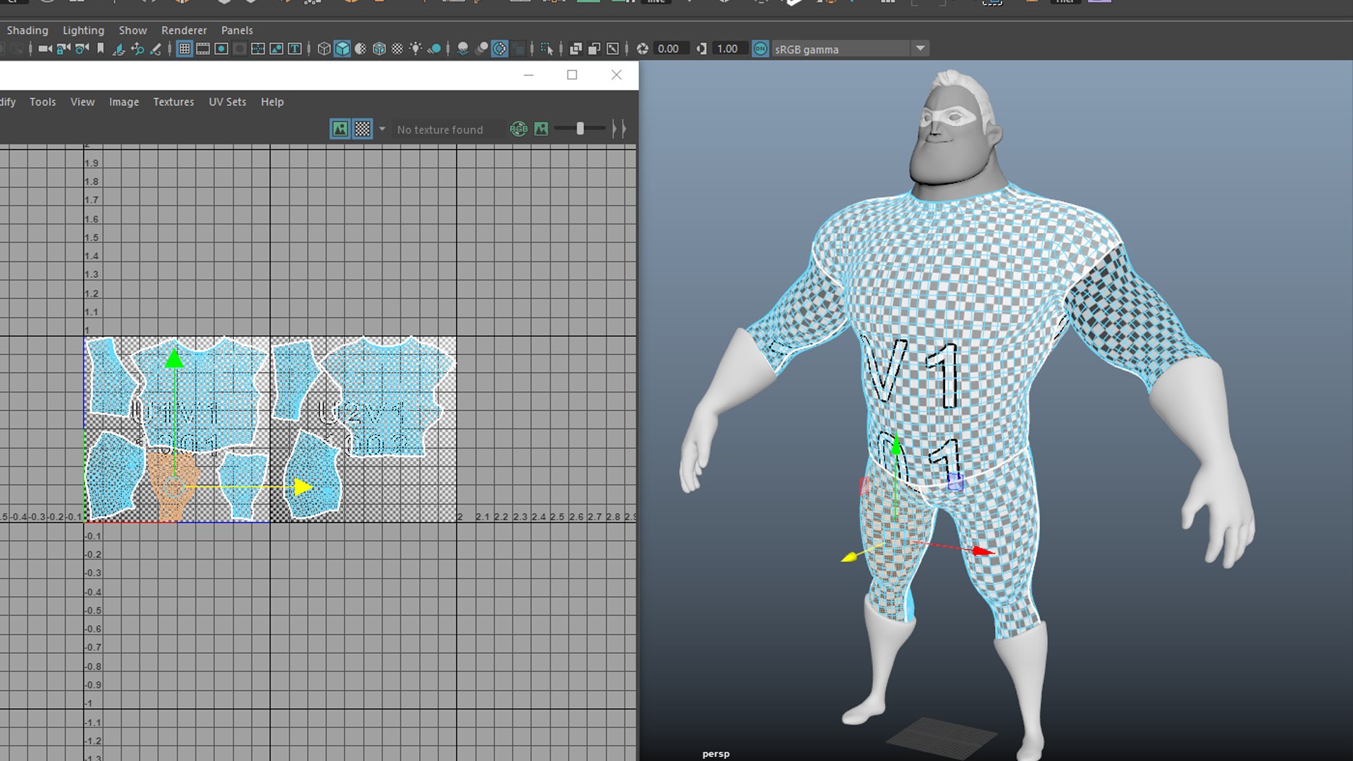
Task: Toggle Dim Image icon in UV Editor
Action: coord(541,129)
